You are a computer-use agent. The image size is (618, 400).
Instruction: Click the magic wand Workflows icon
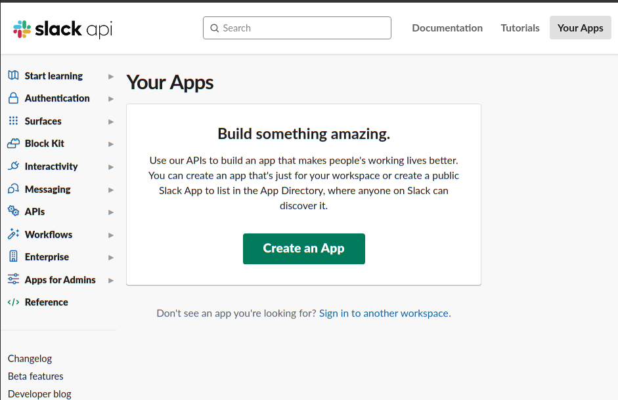point(13,234)
